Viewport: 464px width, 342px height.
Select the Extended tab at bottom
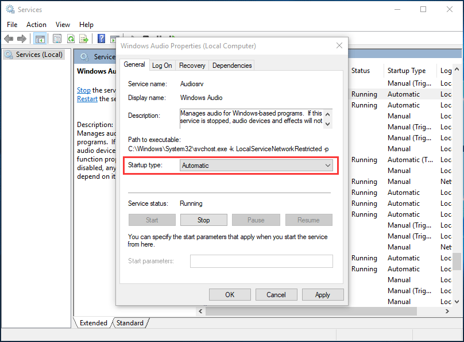point(93,323)
